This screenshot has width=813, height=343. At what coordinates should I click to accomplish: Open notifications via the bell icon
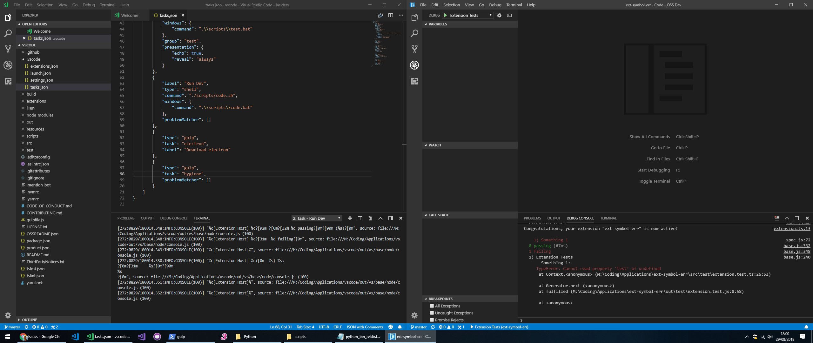tap(400, 327)
